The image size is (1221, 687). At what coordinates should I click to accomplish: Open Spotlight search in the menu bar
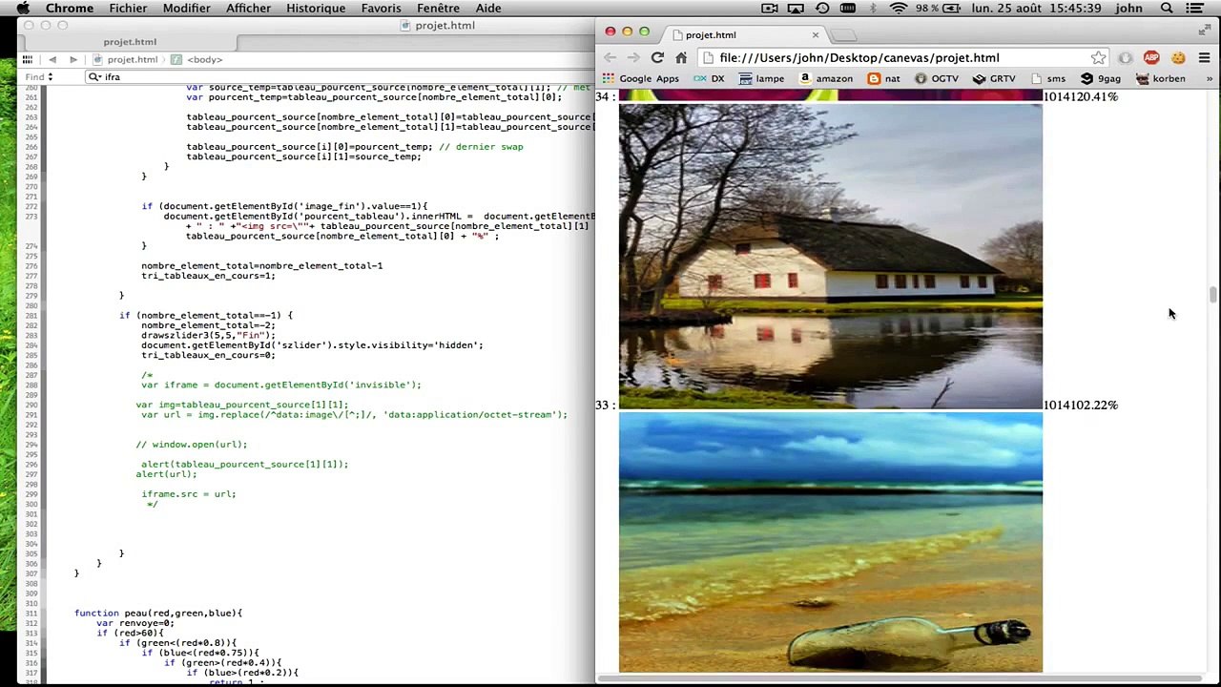pyautogui.click(x=1167, y=9)
